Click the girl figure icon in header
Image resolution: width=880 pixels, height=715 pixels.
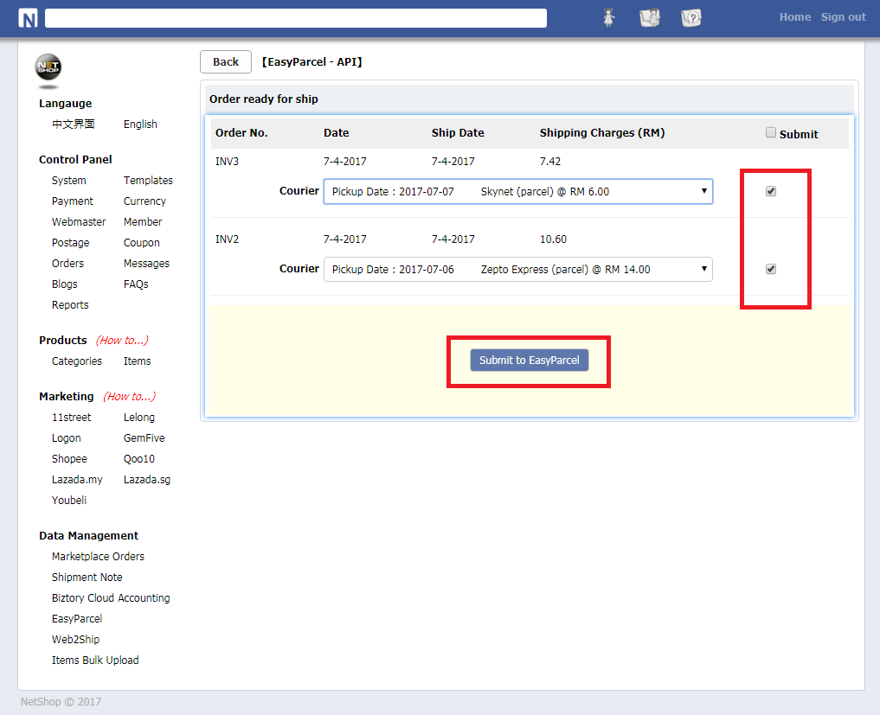pyautogui.click(x=609, y=17)
